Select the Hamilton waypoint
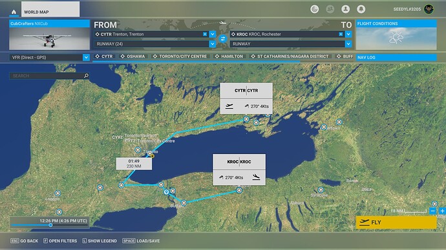This screenshot has height=250, width=446. pos(229,57)
